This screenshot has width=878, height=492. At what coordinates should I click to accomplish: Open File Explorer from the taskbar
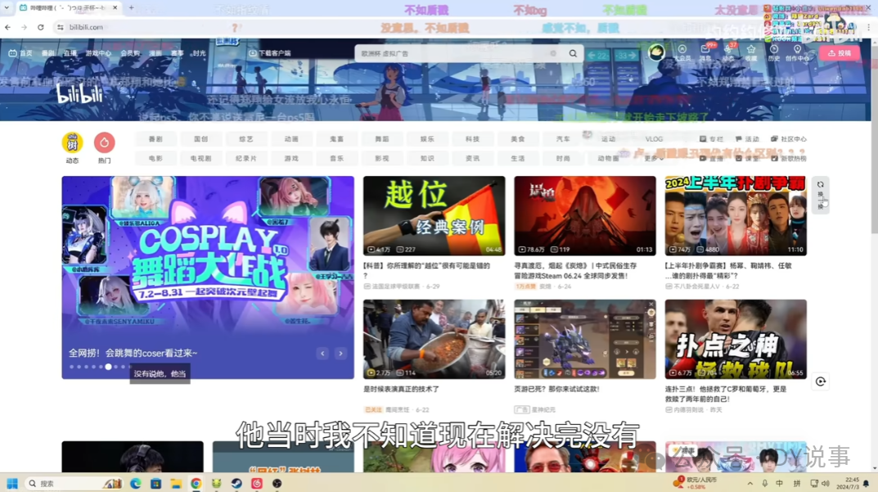click(x=176, y=483)
